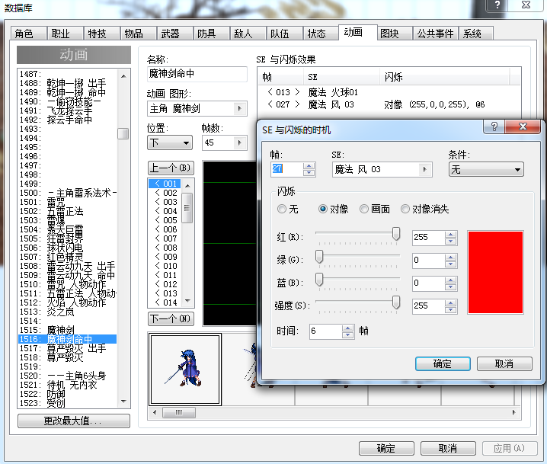Decrease strength (S) value spinner down

click(x=451, y=309)
